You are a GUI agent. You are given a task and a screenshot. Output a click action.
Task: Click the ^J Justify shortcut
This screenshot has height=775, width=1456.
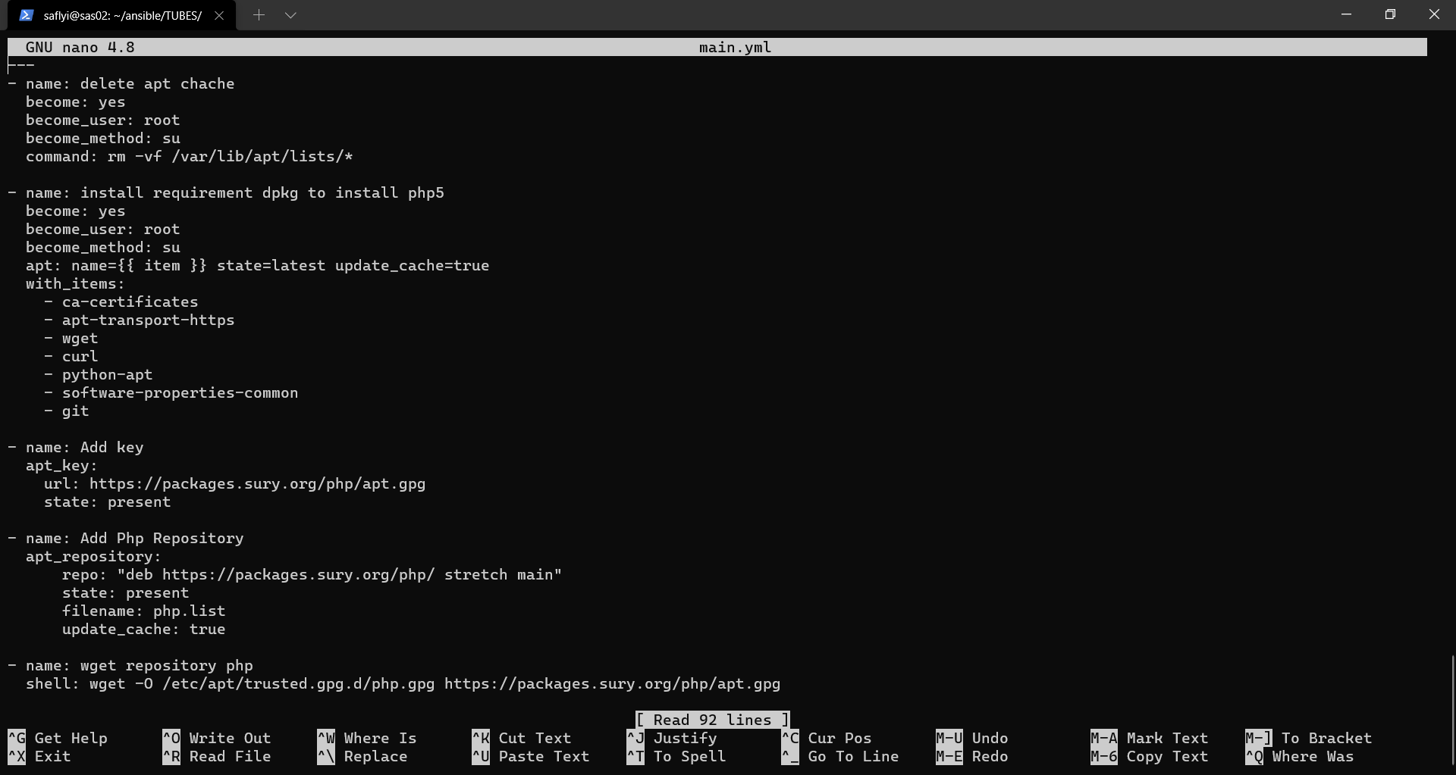(x=672, y=738)
